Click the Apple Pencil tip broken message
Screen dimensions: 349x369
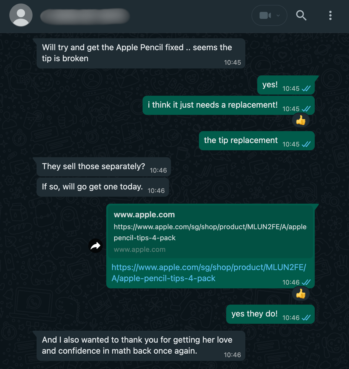[137, 53]
